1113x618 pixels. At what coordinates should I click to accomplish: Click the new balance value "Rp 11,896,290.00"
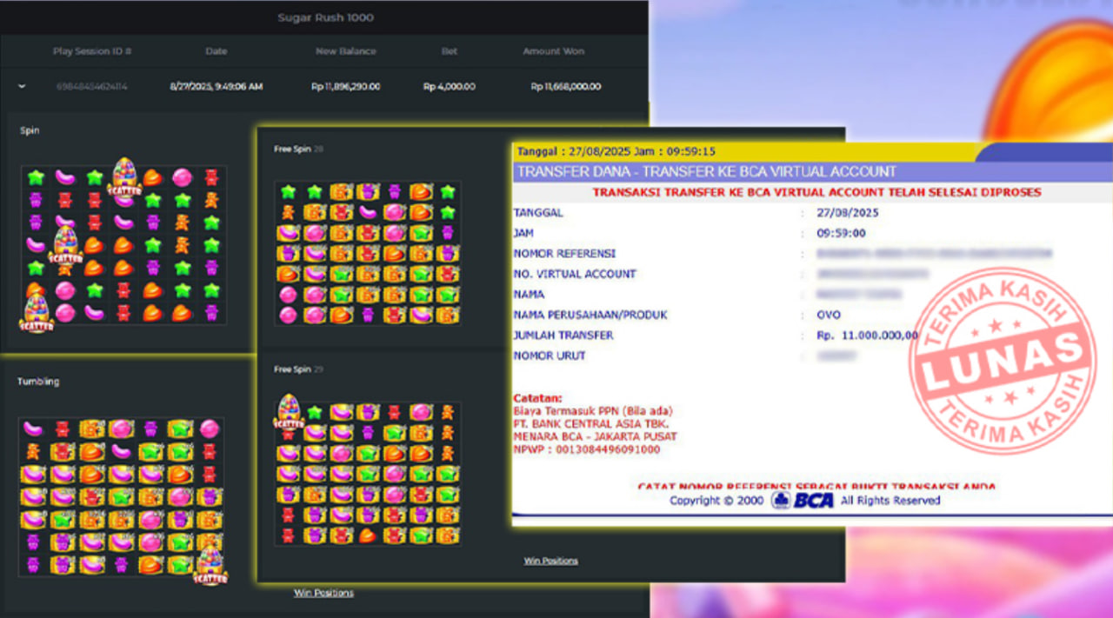tap(346, 87)
